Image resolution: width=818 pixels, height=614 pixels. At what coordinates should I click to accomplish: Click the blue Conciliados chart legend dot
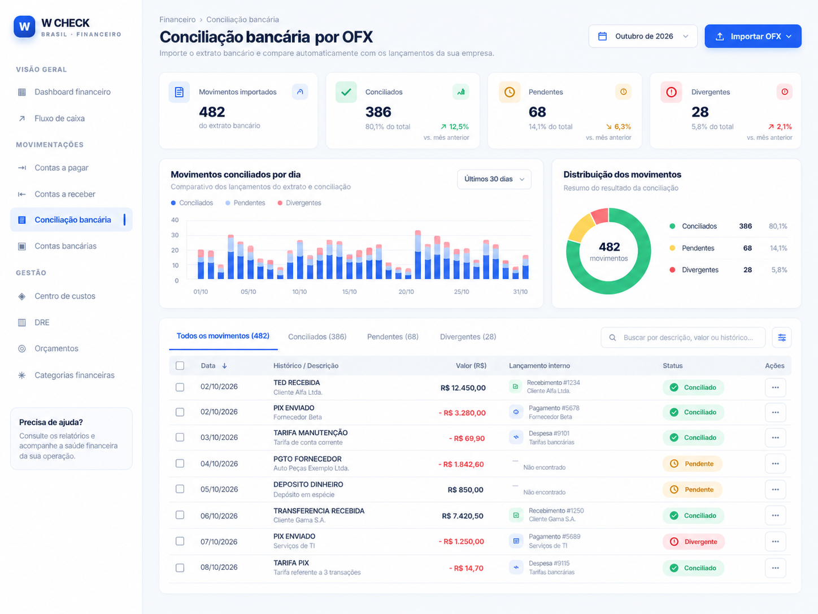coord(173,203)
